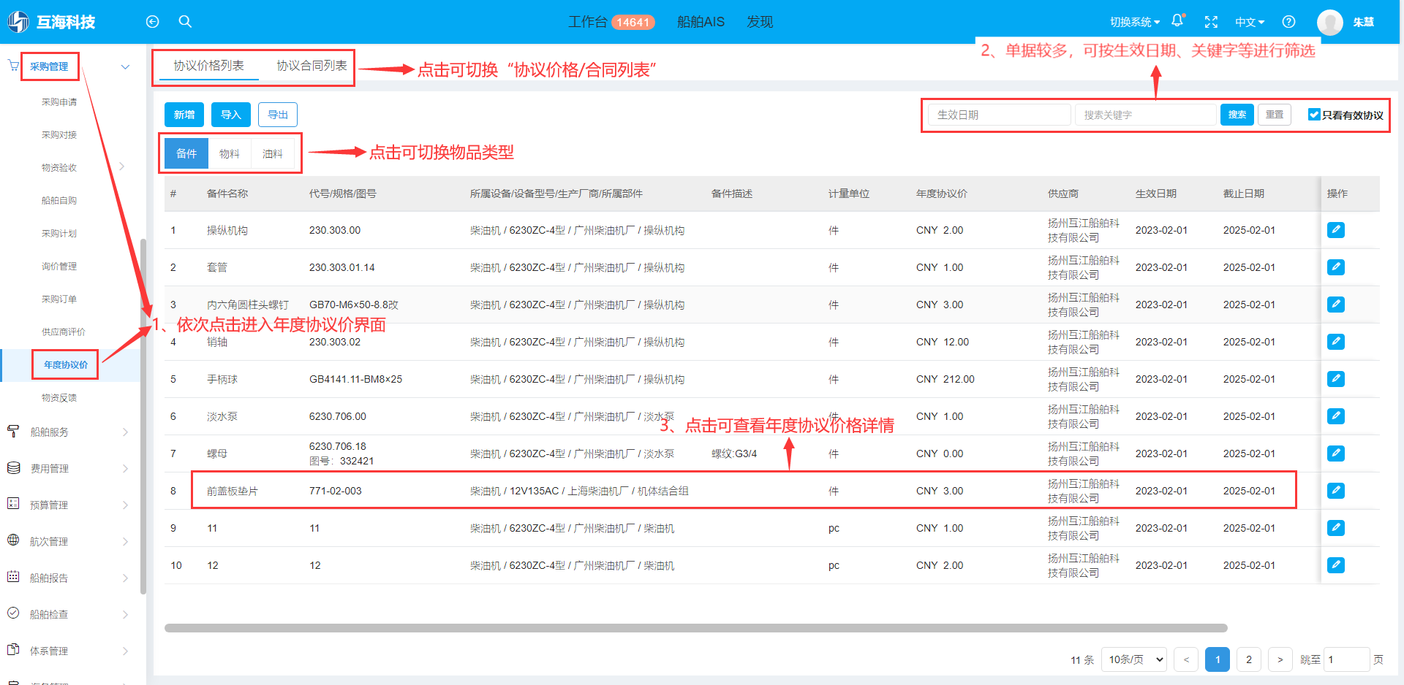Viewport: 1404px width, 685px height.
Task: Edit row 2 套管 with pencil icon
Action: [1336, 267]
